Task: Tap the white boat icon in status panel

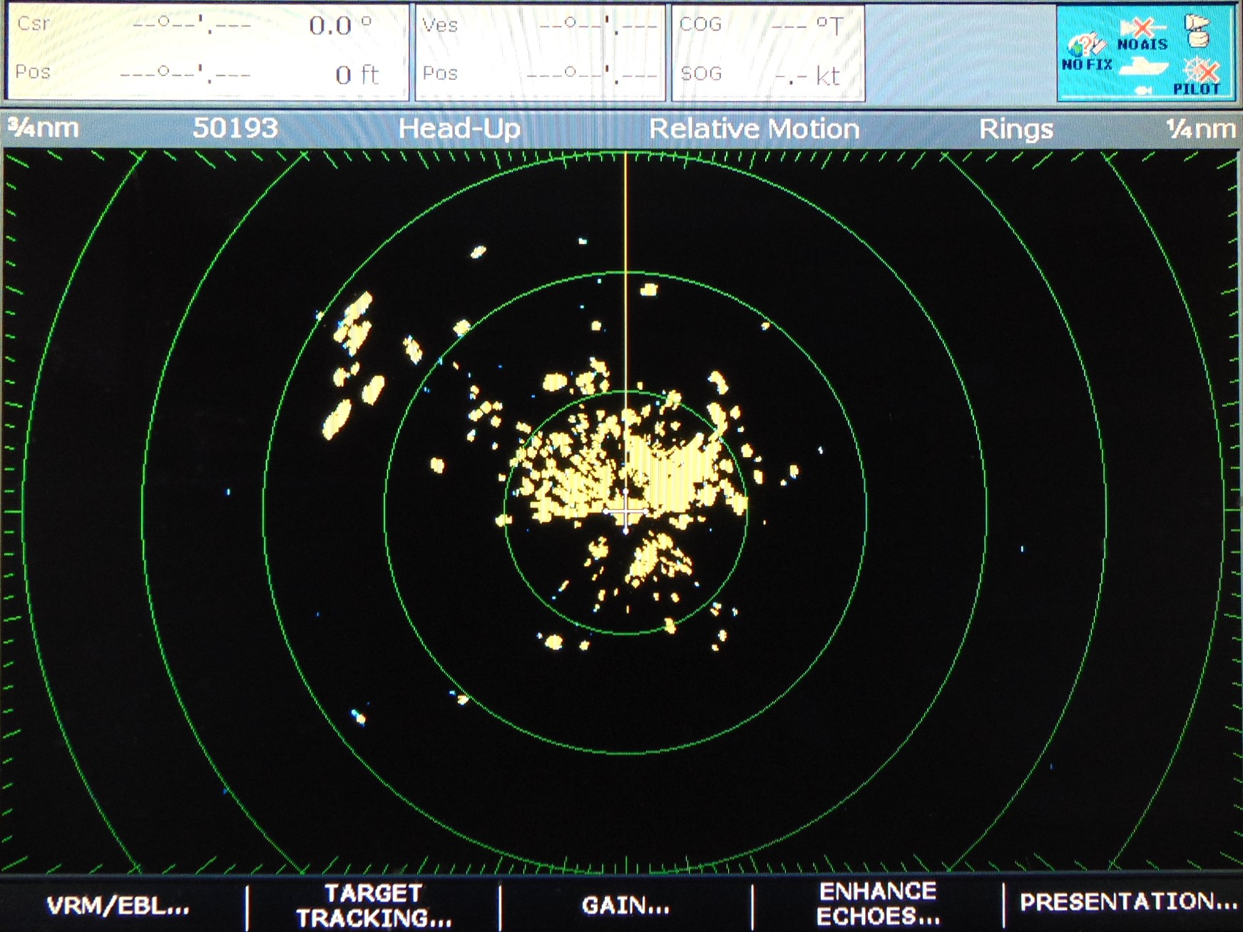Action: click(1144, 67)
